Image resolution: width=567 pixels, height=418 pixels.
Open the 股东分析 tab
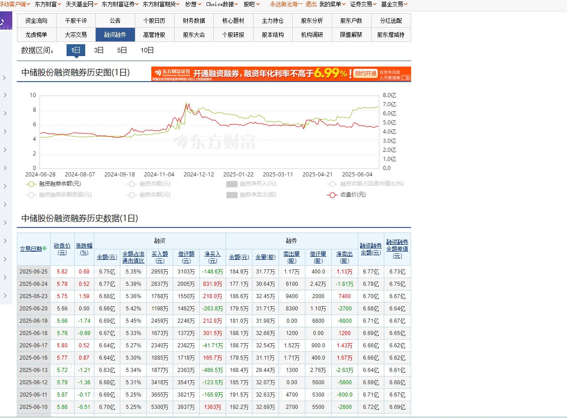[x=312, y=21]
